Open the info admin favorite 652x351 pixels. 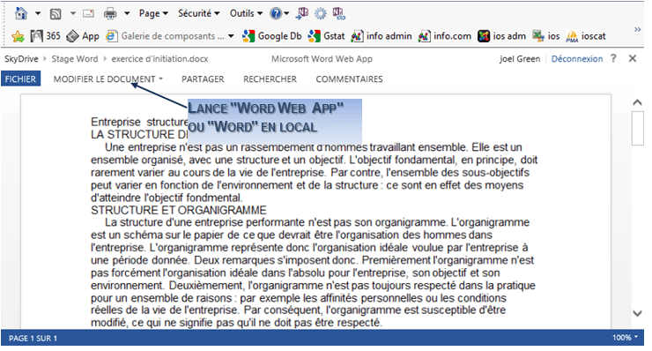[382, 36]
